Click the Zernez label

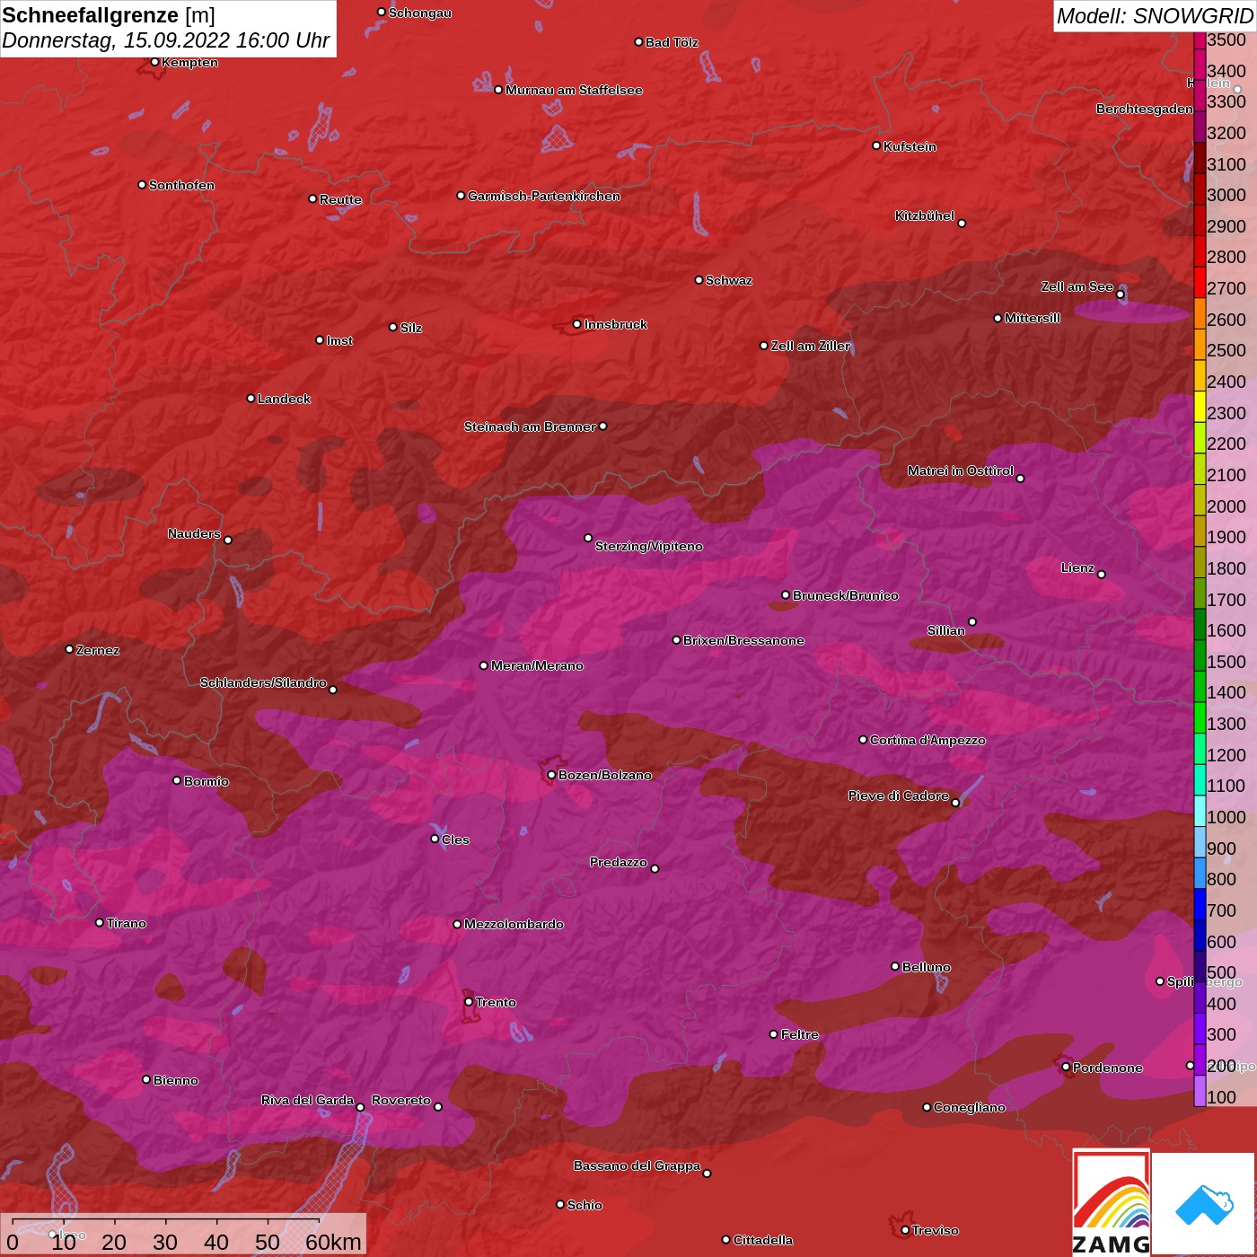[x=97, y=650]
